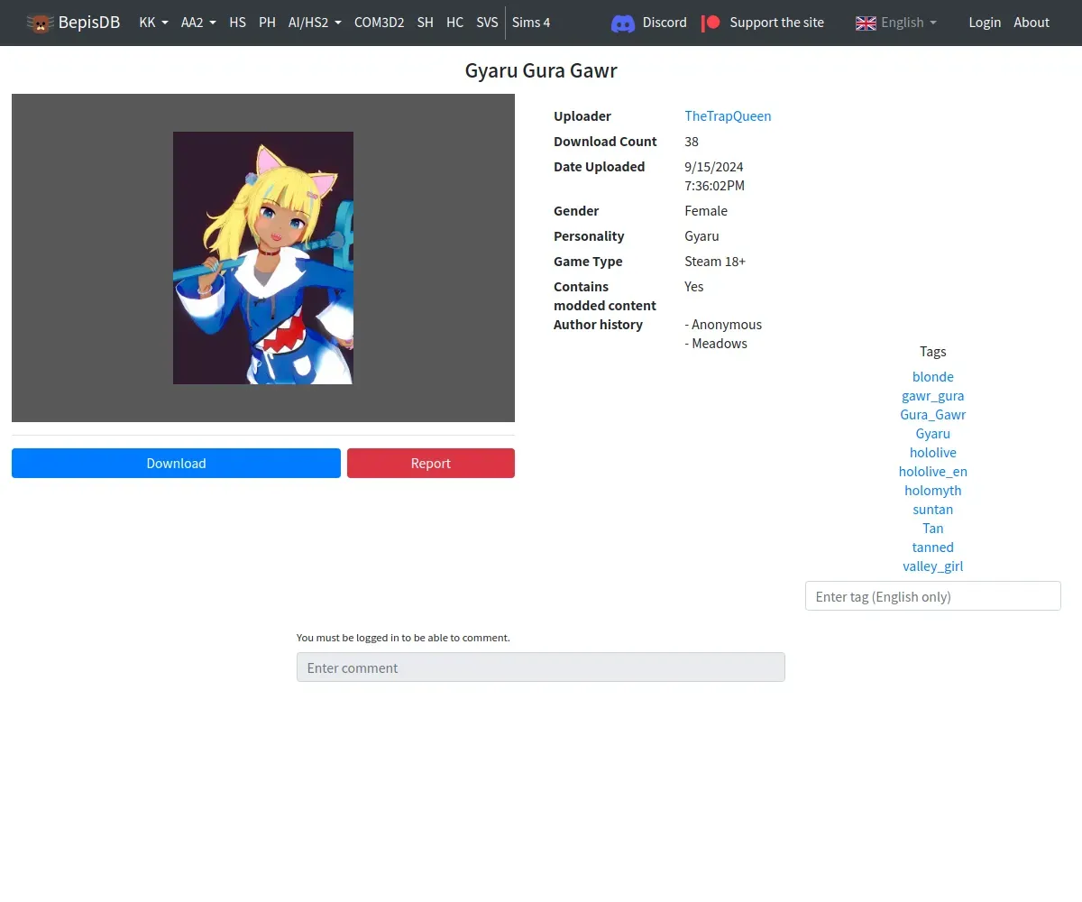The height and width of the screenshot is (902, 1082).
Task: Open the Sims 4 section
Action: tap(531, 23)
